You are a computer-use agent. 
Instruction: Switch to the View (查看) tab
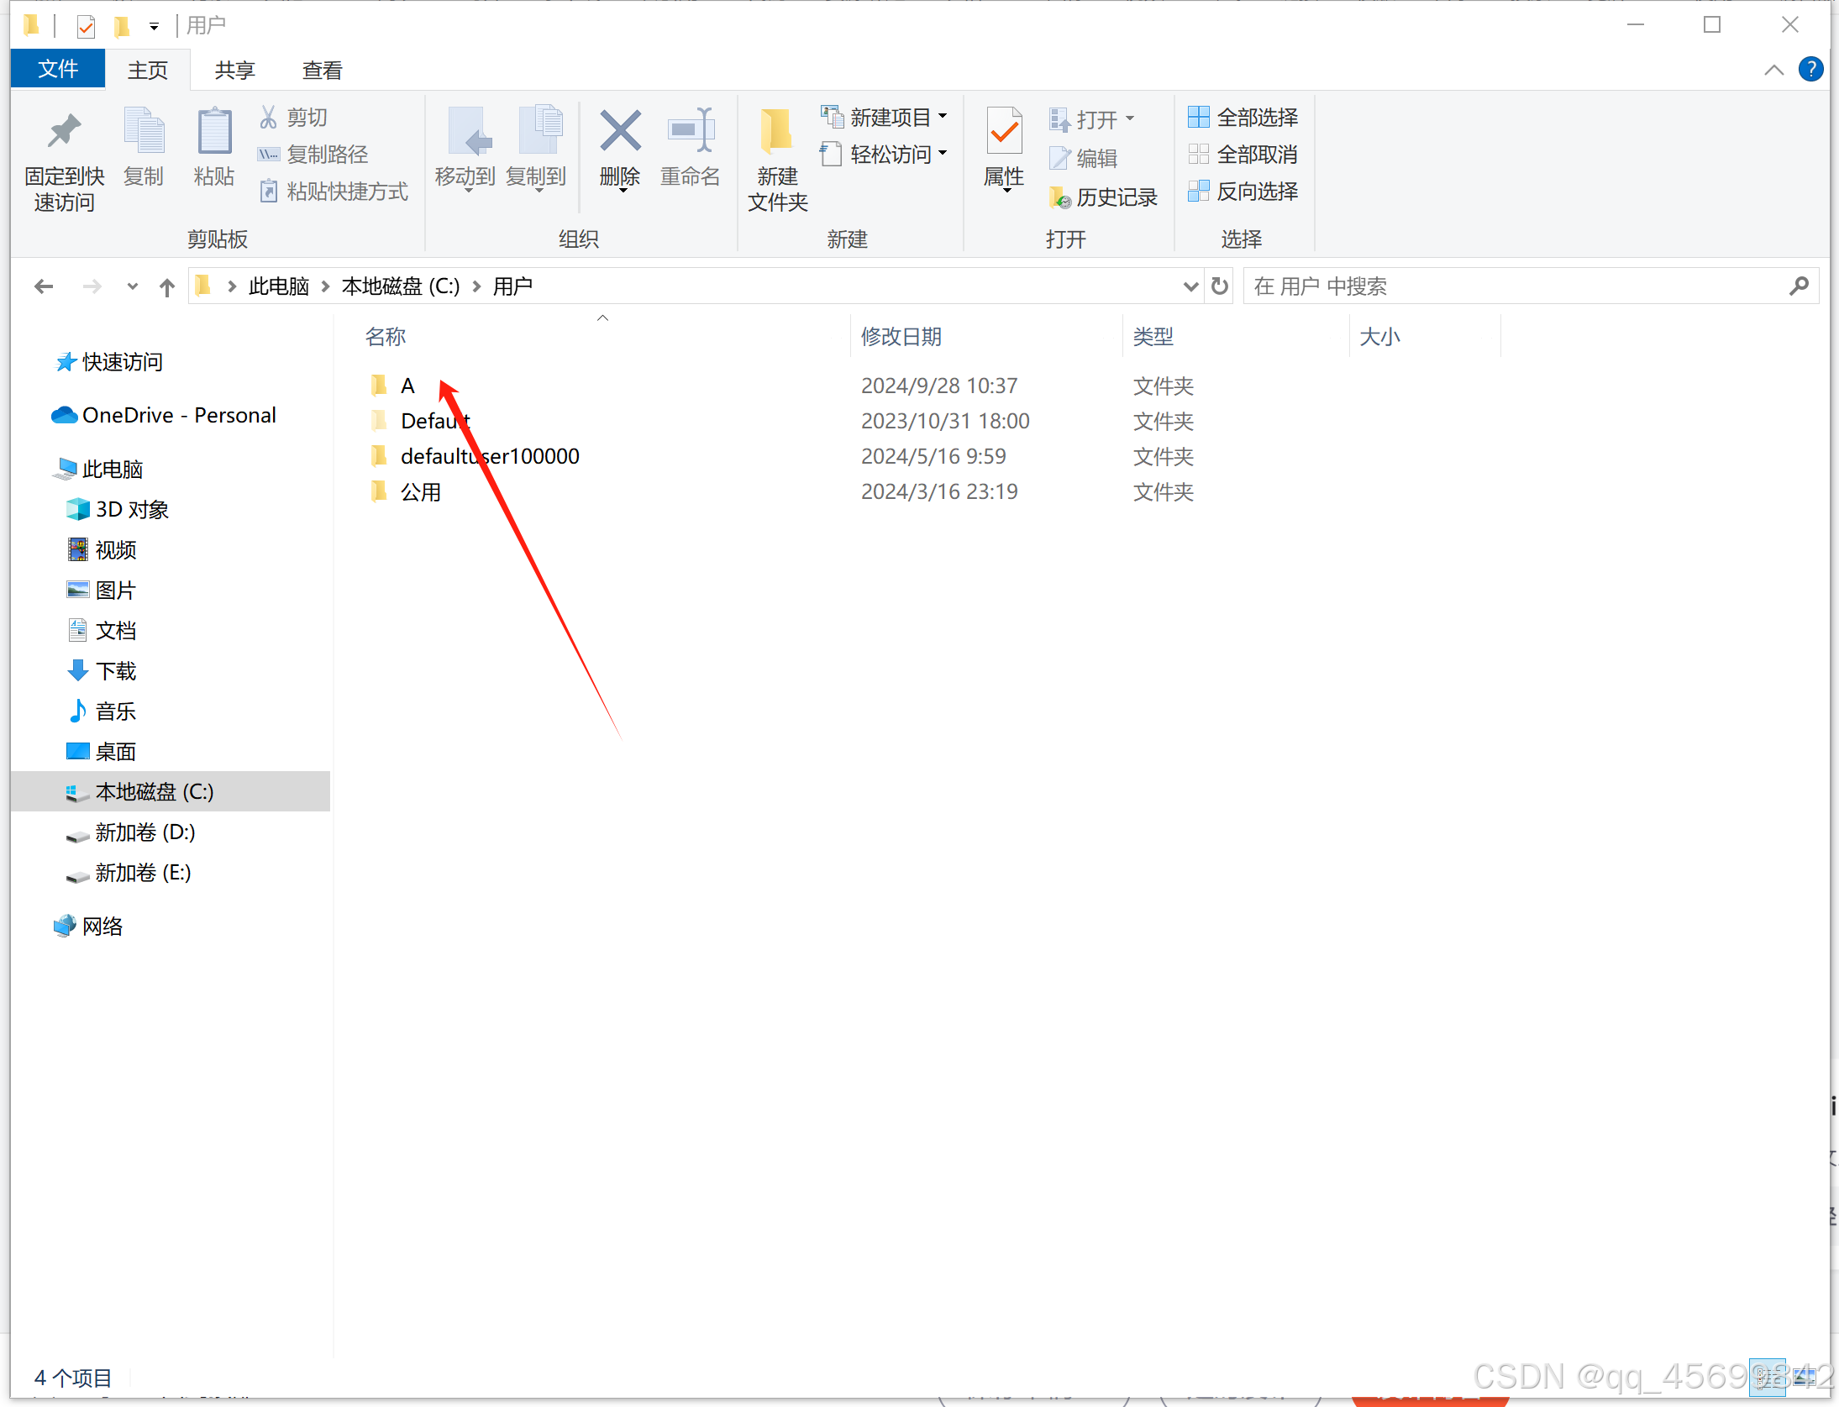322,71
